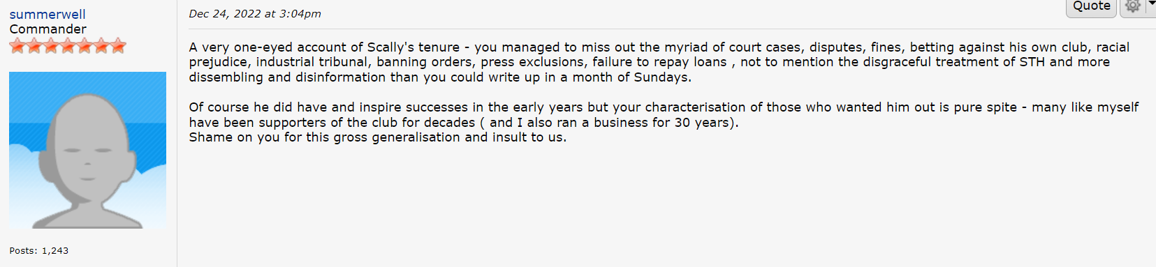Click "STH" in the first paragraph
Screen dimensions: 1156x267
point(1032,62)
